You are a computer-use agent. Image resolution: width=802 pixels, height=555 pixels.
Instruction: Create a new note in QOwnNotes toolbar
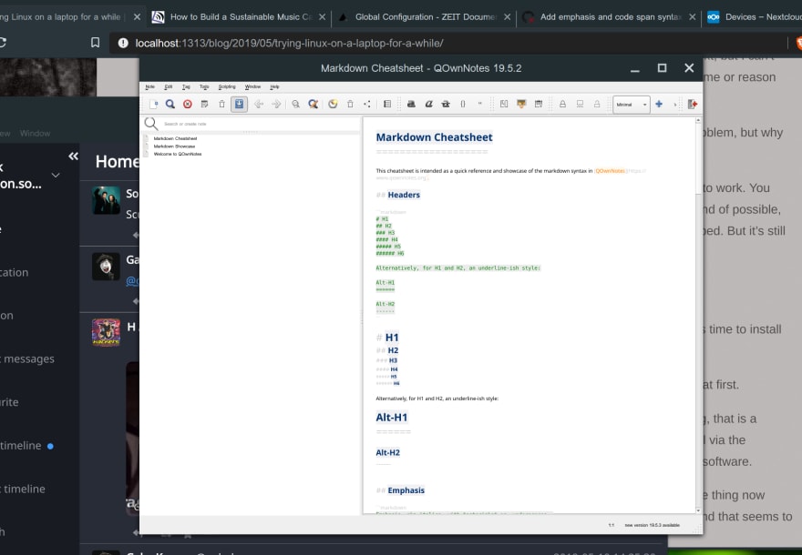[153, 104]
